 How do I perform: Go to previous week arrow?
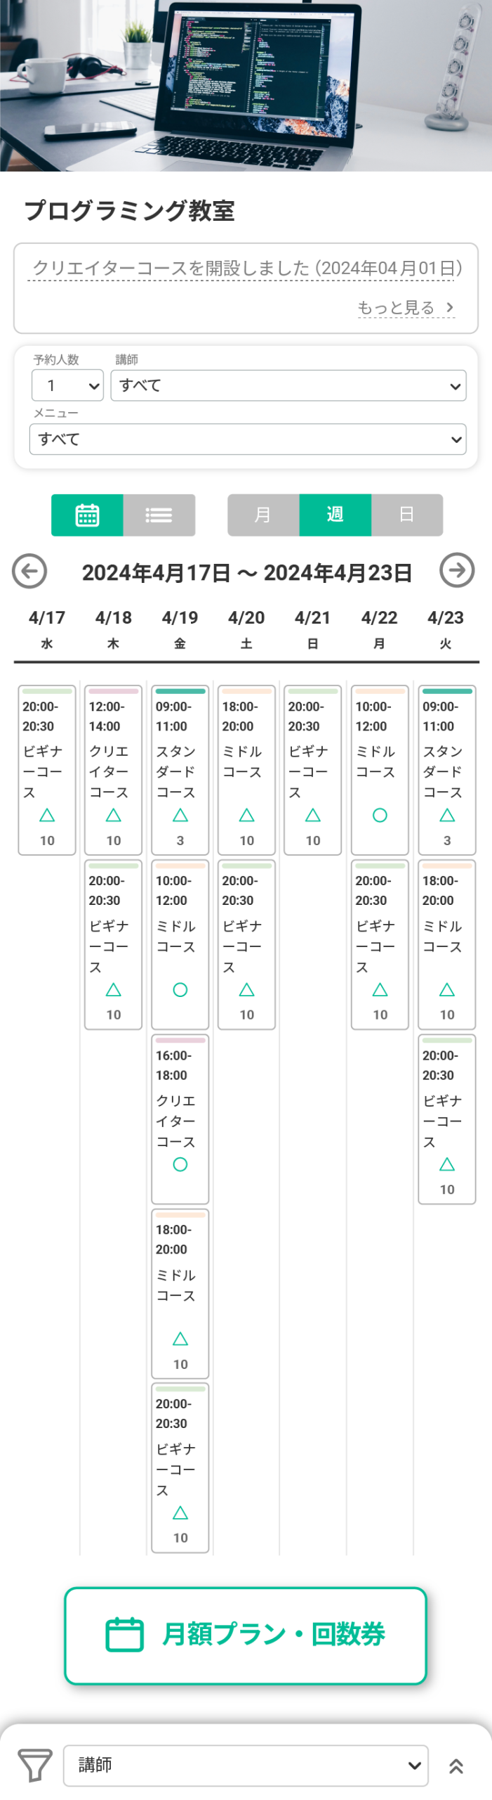tap(29, 571)
